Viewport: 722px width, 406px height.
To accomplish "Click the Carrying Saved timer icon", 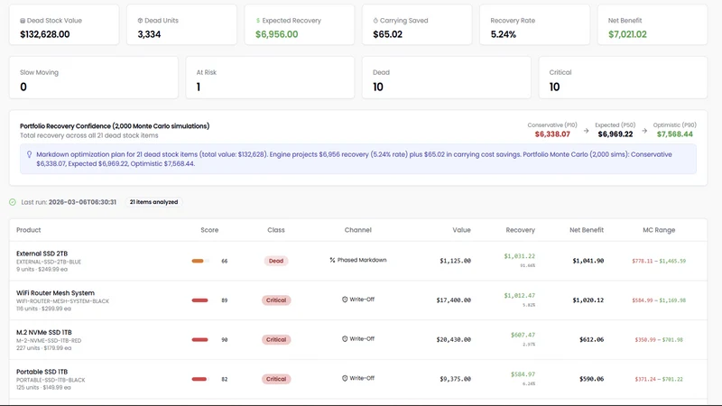I will coord(375,21).
